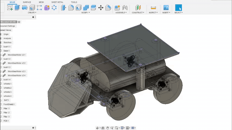The image size is (232, 130).
Task: Click the Sketches folder in browser
Action: click(x=7, y=43)
